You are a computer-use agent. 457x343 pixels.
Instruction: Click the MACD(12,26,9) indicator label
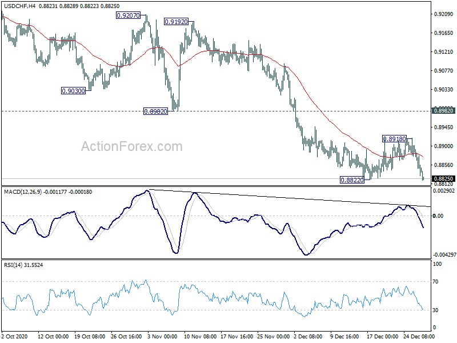[23, 192]
